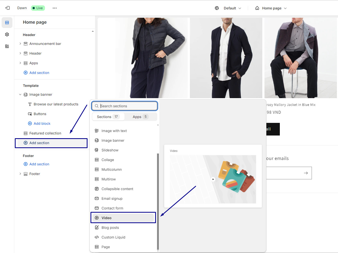
Task: Open Theme settings gear icon
Action: pos(7,34)
